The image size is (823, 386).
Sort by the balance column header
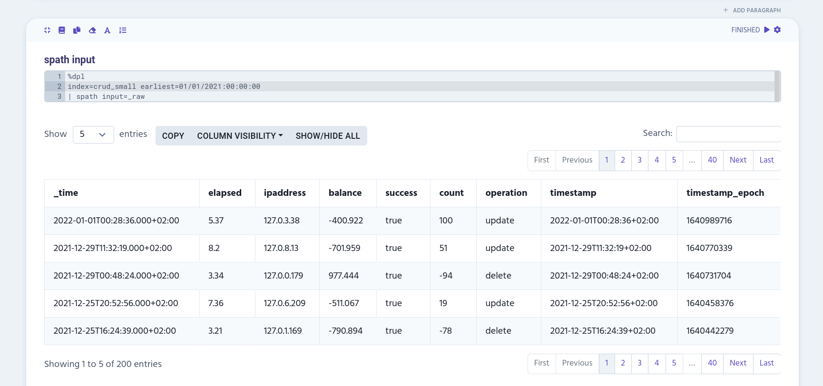pos(348,193)
